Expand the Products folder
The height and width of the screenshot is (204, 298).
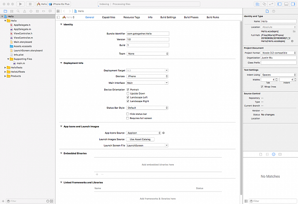[x=5, y=76]
